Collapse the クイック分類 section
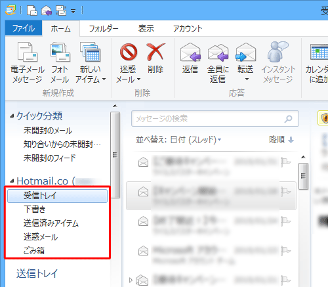 pyautogui.click(x=12, y=116)
